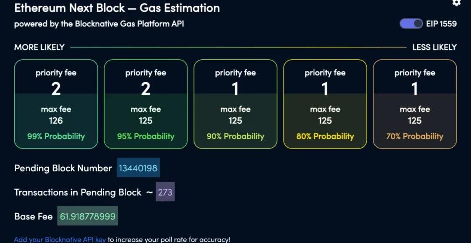The width and height of the screenshot is (471, 243).
Task: Select the 90% Probability gas card
Action: coord(235,104)
